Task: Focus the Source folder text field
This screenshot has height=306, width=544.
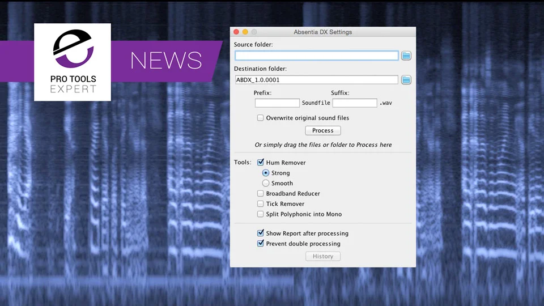Action: pyautogui.click(x=316, y=56)
